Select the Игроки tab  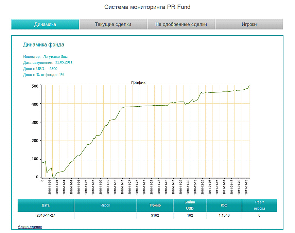pos(249,24)
